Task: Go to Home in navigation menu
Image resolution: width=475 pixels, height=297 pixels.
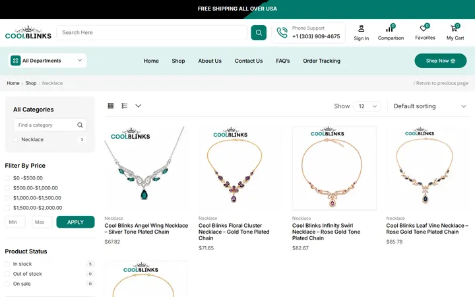Action: tap(151, 61)
